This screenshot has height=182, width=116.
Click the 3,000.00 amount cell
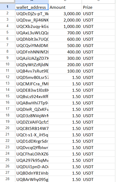pos(65,13)
